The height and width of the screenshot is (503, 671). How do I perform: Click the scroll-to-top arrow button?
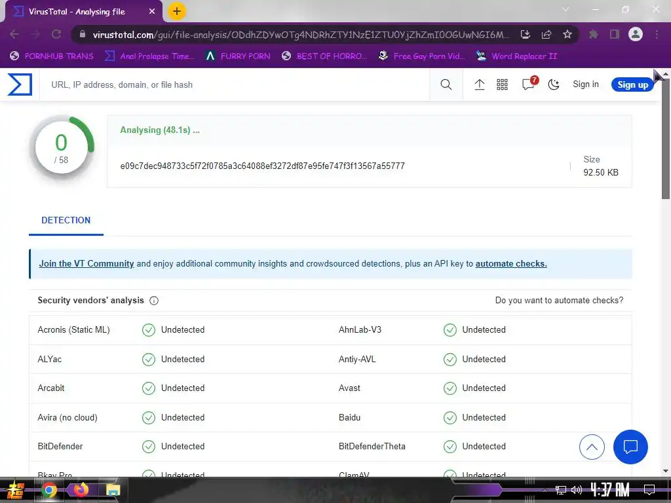(x=592, y=447)
